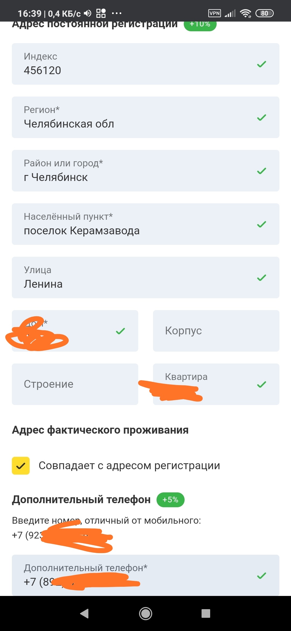This screenshot has width=291, height=631.
Task: Edit the Улица field Ленина
Action: click(135, 278)
